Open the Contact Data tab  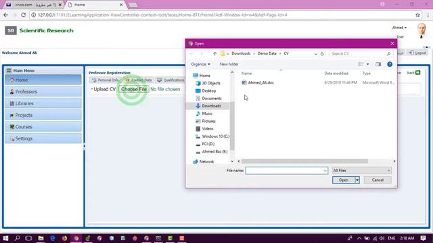[139, 80]
